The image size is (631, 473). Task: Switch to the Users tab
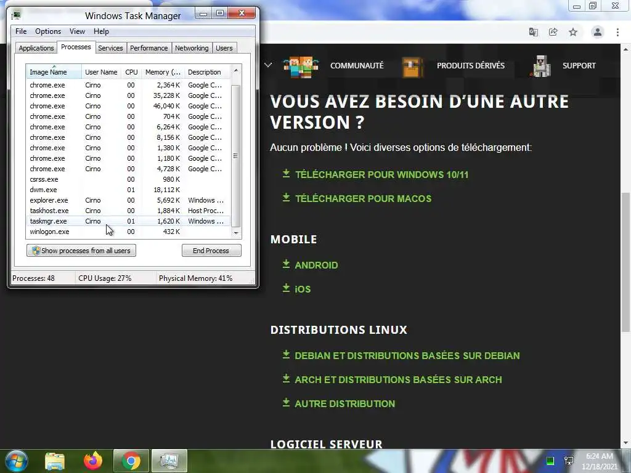(x=224, y=48)
